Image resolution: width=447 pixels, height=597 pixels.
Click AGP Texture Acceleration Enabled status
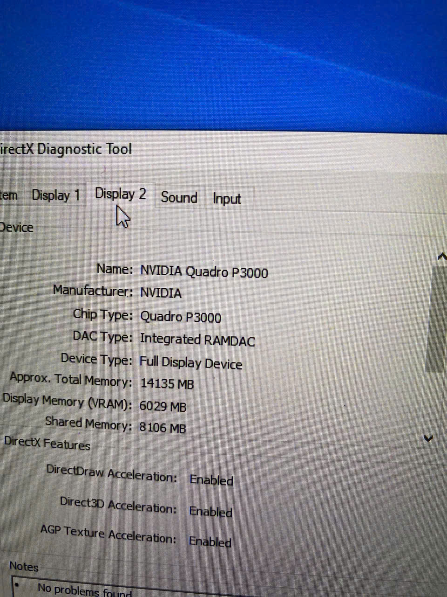pos(210,541)
